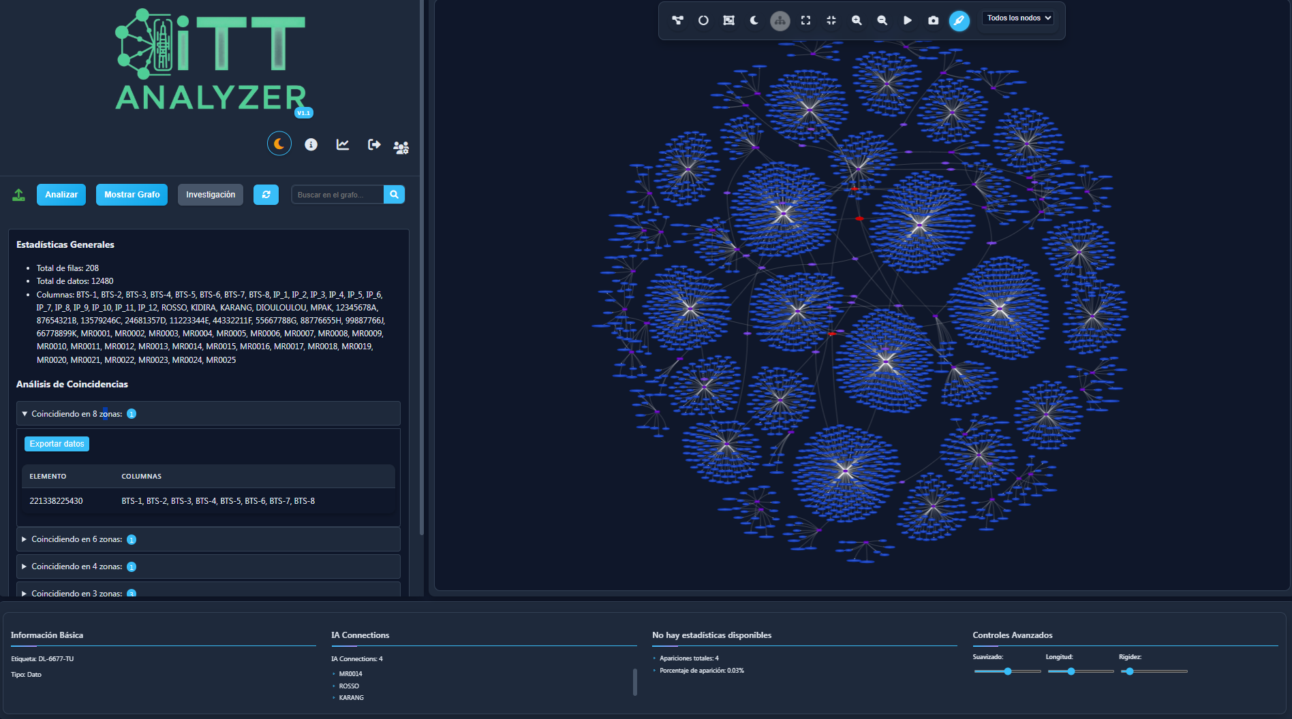
Task: Adjust the Longitud slider
Action: pos(1080,671)
